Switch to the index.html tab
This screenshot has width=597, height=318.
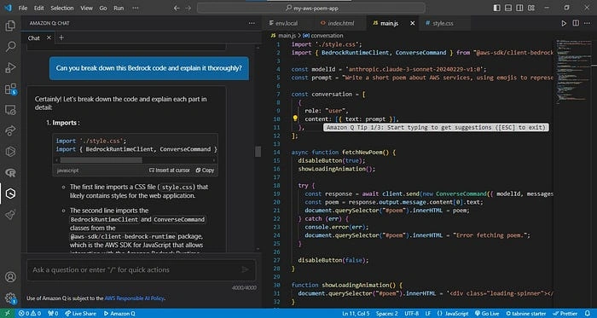pos(341,23)
